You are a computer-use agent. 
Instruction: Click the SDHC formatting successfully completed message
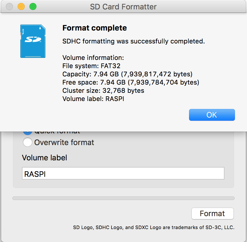[x=133, y=41]
